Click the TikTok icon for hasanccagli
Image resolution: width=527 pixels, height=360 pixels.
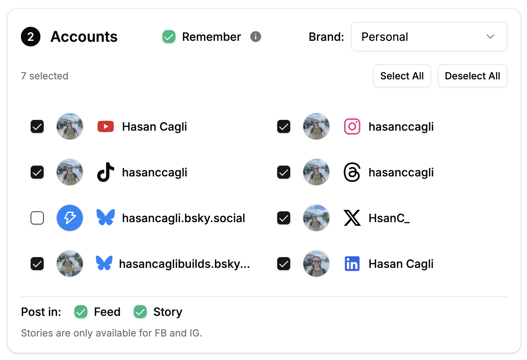pyautogui.click(x=105, y=172)
